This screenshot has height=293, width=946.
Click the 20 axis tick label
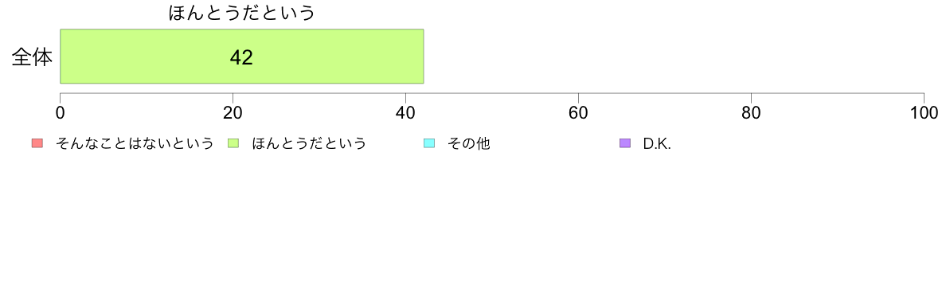233,112
